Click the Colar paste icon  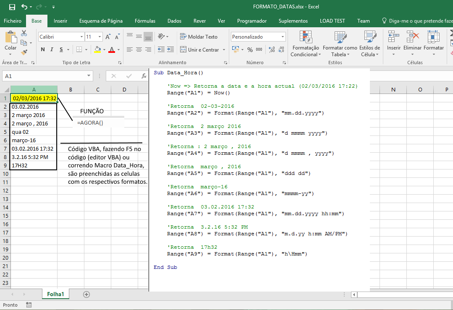10,37
